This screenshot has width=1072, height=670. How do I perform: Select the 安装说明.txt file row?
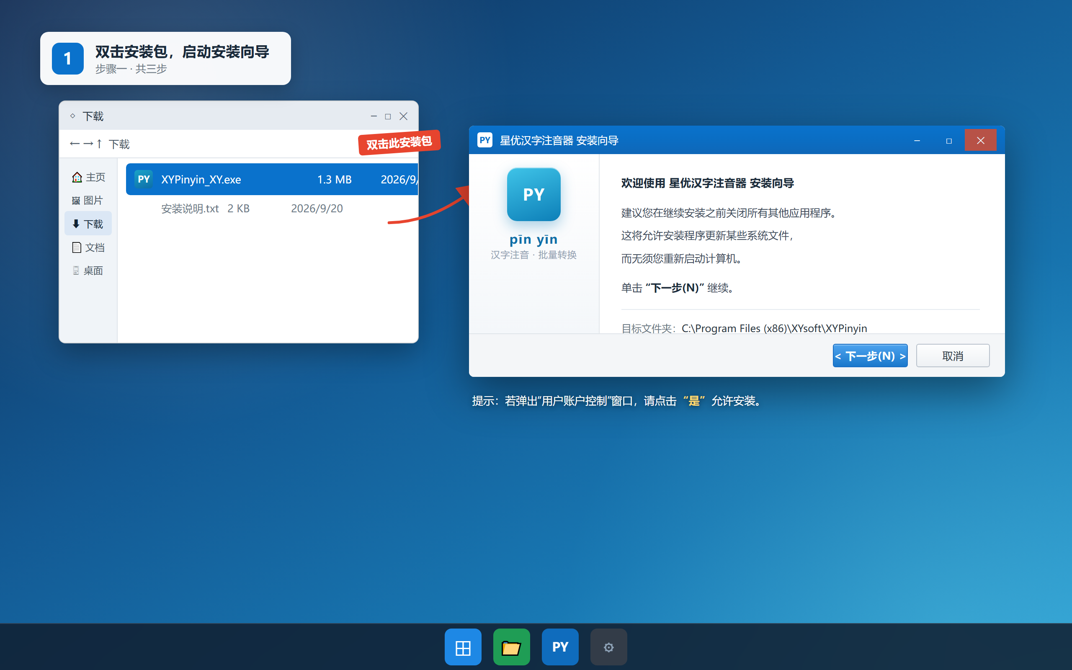271,208
